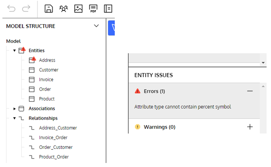Select the blue pointer tool button
The width and height of the screenshot is (271, 167).
112,28
